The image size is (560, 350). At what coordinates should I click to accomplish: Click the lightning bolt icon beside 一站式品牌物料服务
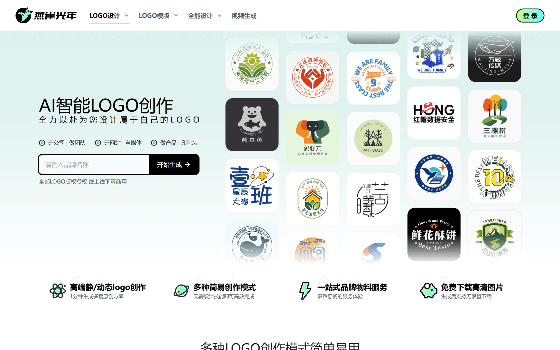coord(305,291)
